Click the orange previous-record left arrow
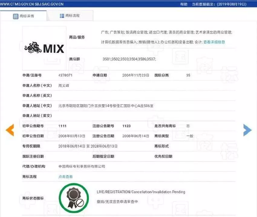257x217 pixels. (x=10, y=130)
